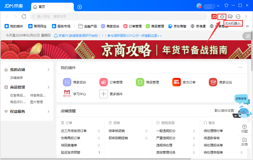253x160 pixels.
Task: Open 服务市场 bookmark
Action: coord(61,26)
